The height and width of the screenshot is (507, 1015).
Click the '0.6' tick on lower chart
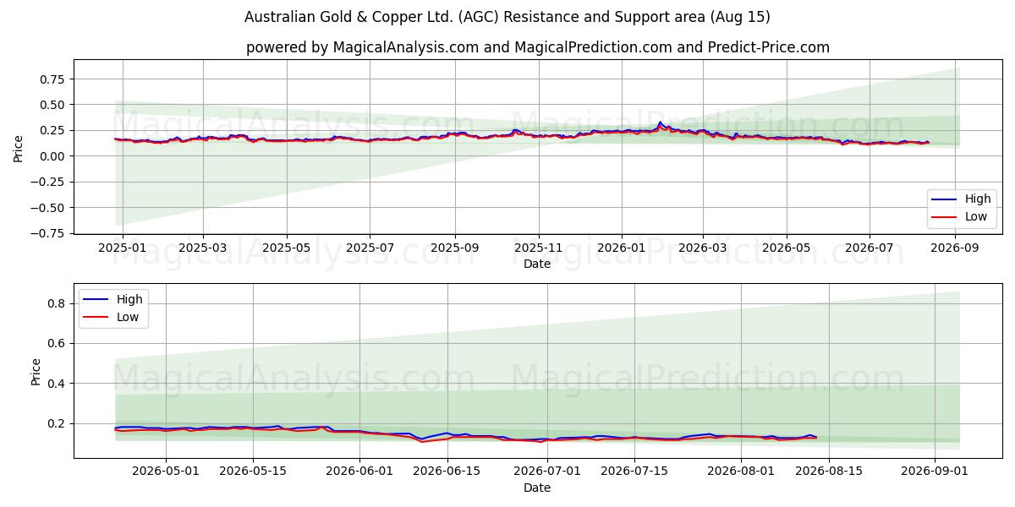coord(58,343)
